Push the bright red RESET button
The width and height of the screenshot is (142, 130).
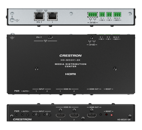click(x=112, y=115)
